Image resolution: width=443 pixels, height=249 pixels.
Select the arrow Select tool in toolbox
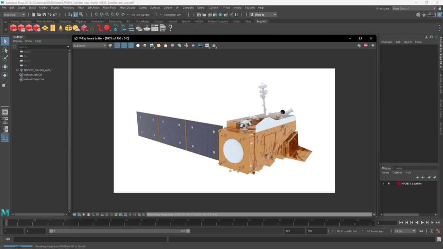5,41
